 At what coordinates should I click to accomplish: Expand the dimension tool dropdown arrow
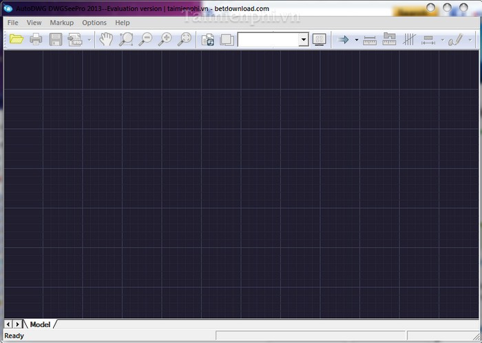click(x=442, y=40)
